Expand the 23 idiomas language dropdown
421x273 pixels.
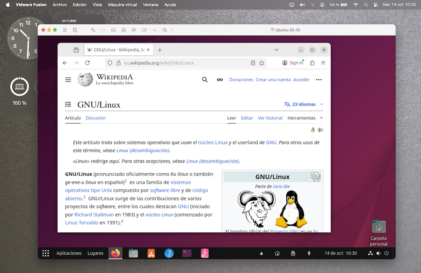point(304,104)
